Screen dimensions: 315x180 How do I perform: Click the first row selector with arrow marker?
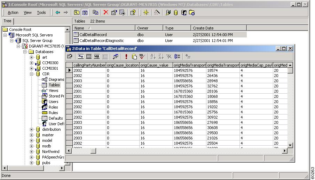click(x=69, y=70)
